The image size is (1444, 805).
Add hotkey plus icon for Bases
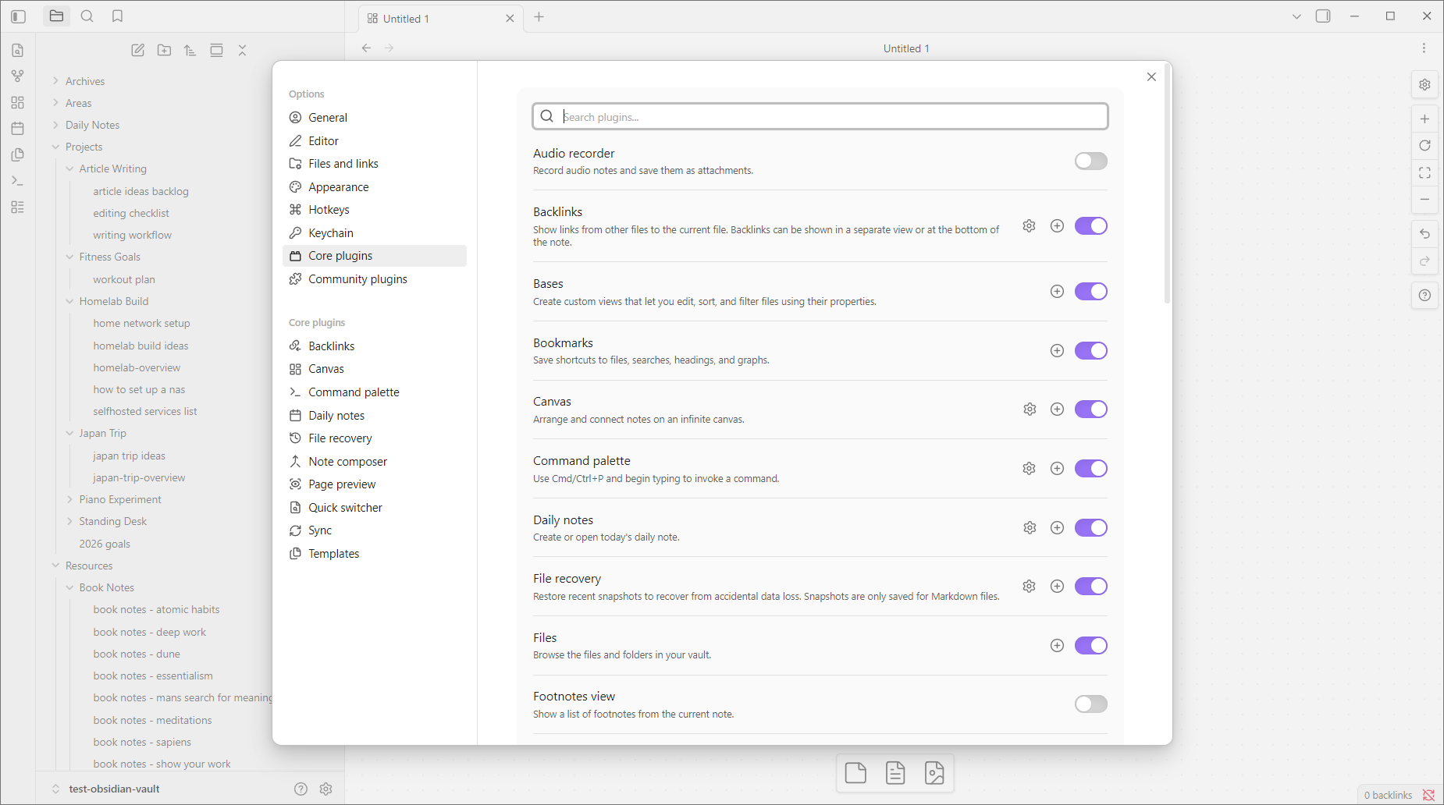[1057, 292]
